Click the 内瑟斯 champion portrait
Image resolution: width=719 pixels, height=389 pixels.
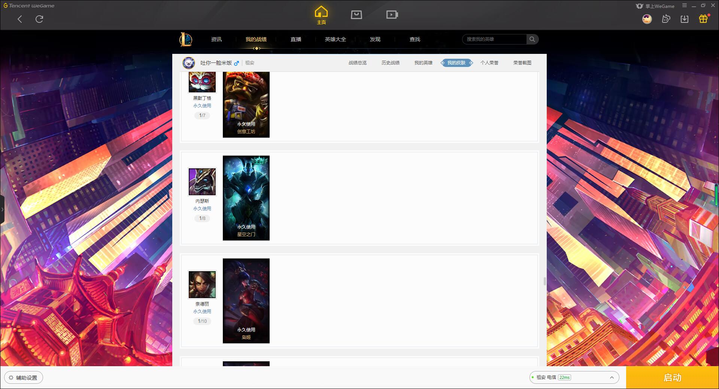[x=202, y=182]
